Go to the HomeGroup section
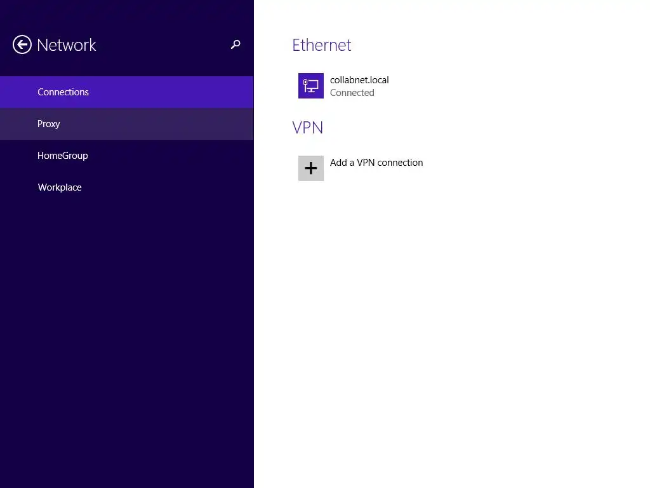 (x=63, y=156)
